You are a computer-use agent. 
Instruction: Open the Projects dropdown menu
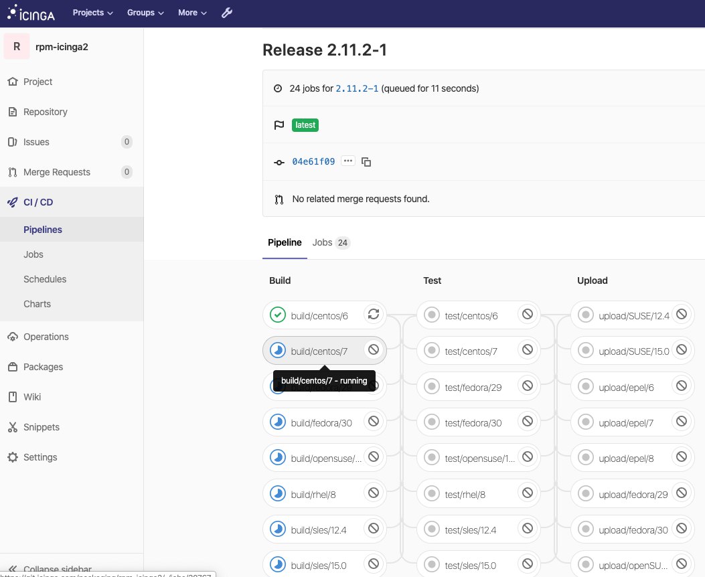[x=92, y=13]
